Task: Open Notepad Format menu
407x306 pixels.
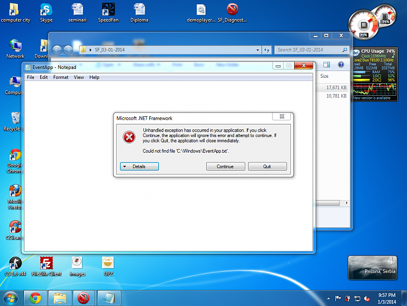Action: pos(61,77)
